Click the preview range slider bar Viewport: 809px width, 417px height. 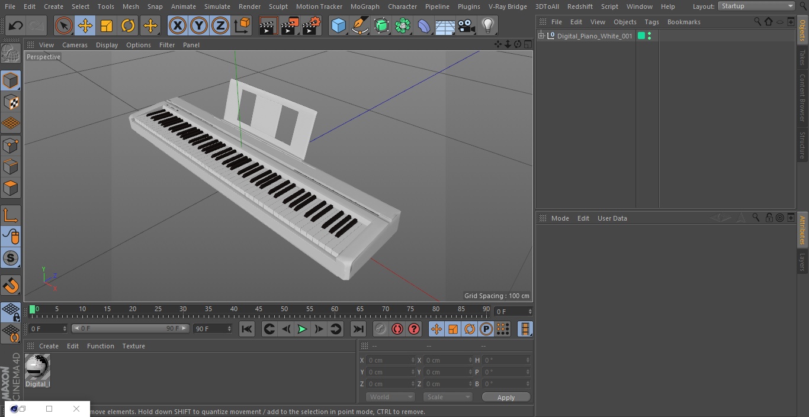pyautogui.click(x=130, y=328)
